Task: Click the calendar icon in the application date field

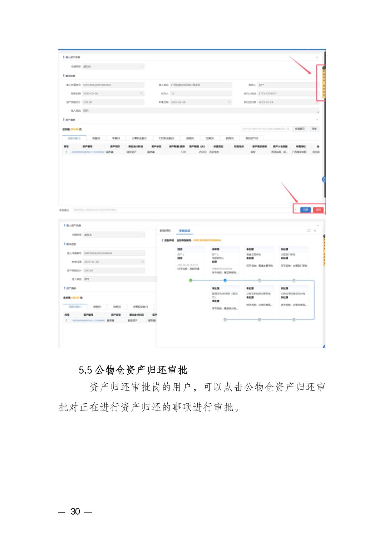Action: (229, 102)
